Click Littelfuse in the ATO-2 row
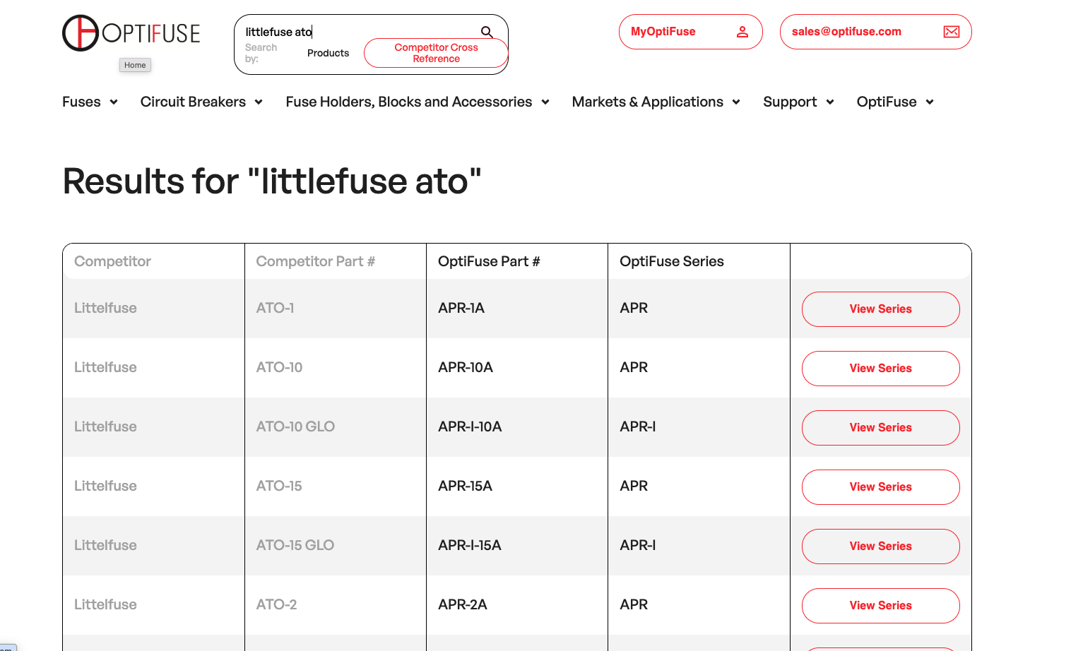The height and width of the screenshot is (651, 1071). 105,604
